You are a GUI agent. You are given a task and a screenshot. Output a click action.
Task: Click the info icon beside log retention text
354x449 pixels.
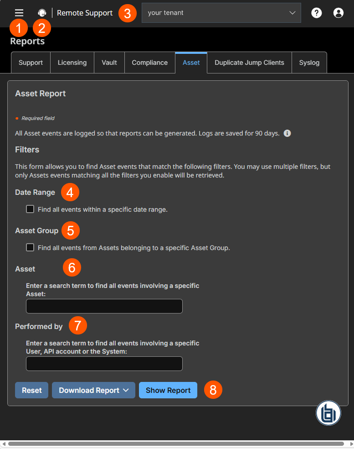pos(287,133)
